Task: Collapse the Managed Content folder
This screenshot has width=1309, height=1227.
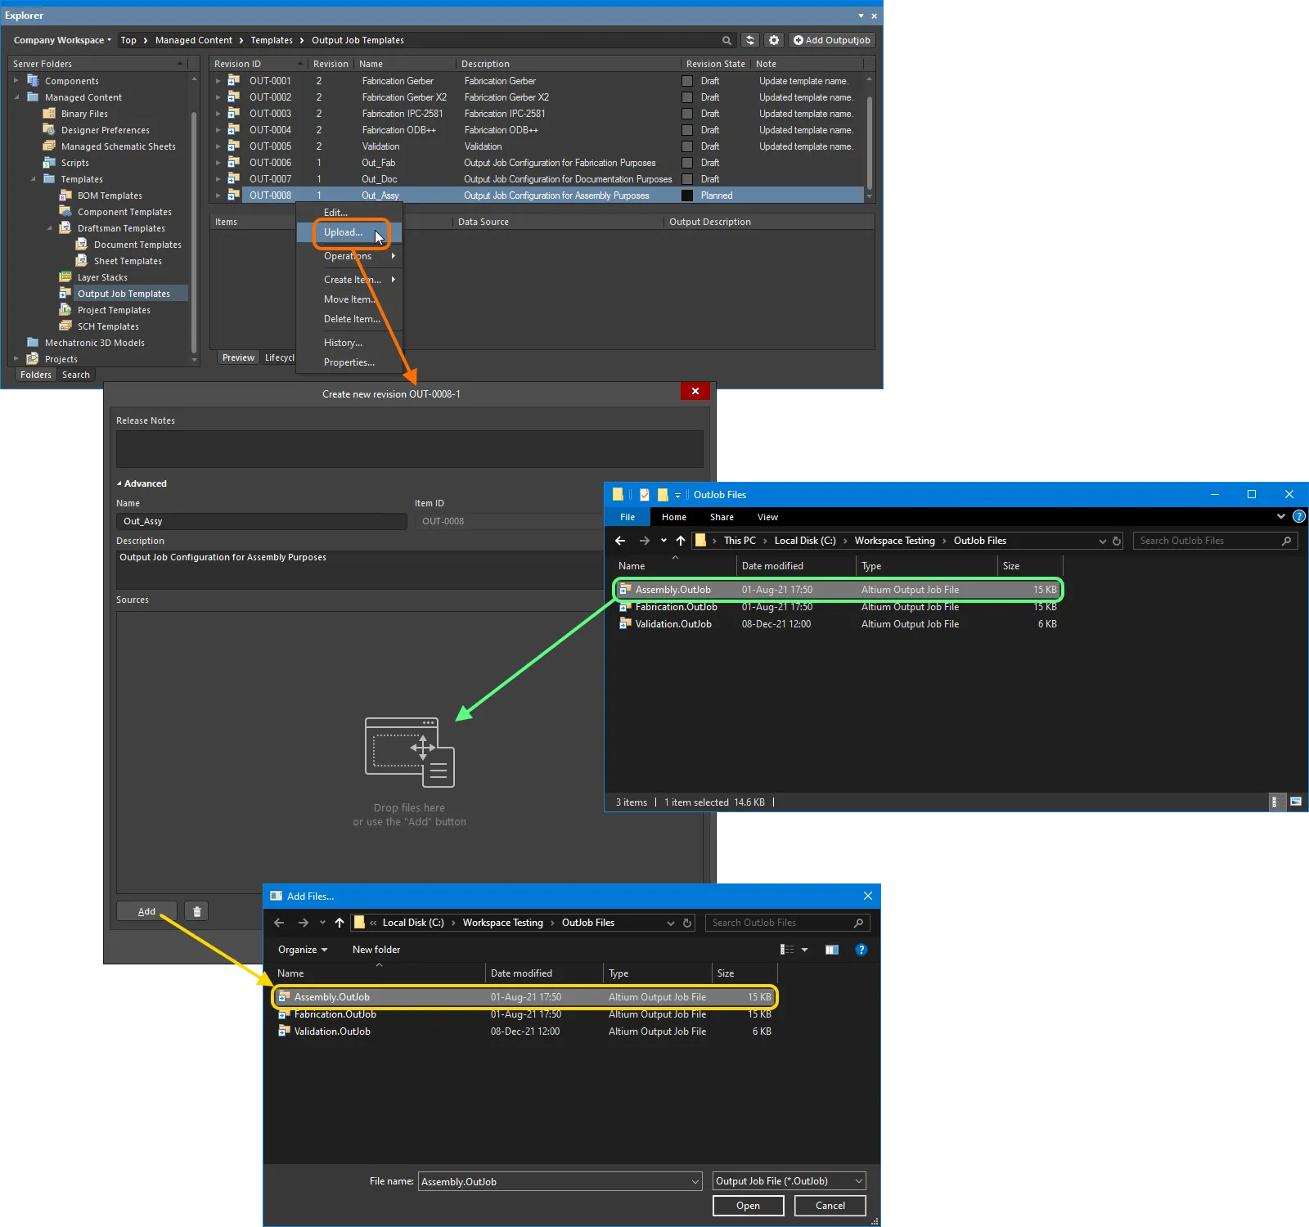Action: click(x=16, y=97)
